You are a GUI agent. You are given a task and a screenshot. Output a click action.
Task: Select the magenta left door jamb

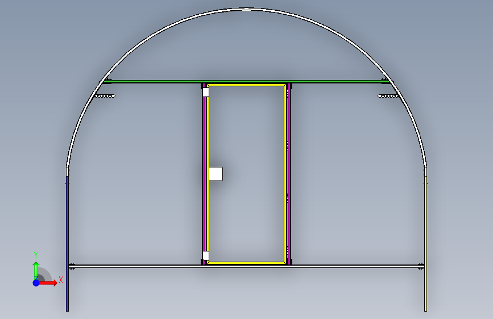pyautogui.click(x=204, y=174)
